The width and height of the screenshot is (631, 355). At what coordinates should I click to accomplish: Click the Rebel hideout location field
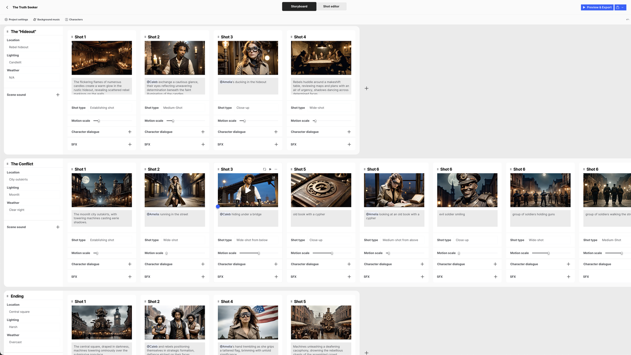point(33,47)
